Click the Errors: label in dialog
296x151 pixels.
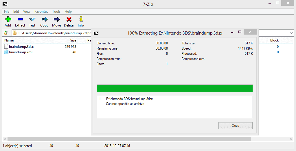tap(101, 64)
